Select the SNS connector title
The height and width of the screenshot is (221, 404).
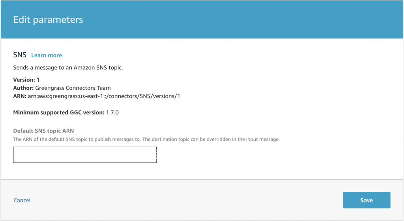tap(20, 55)
